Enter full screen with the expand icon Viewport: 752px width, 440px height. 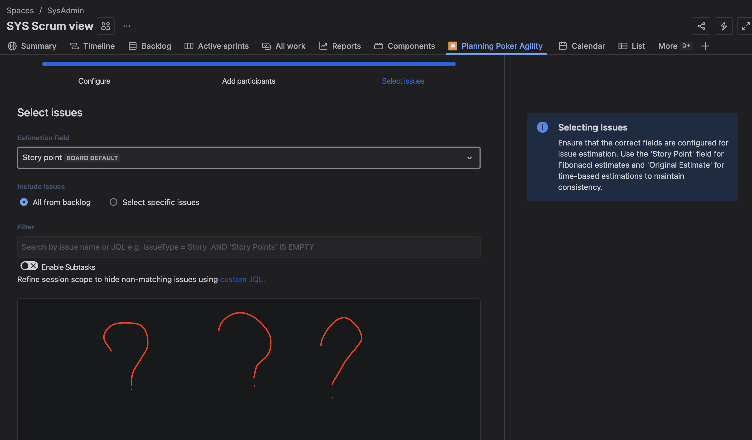click(745, 26)
